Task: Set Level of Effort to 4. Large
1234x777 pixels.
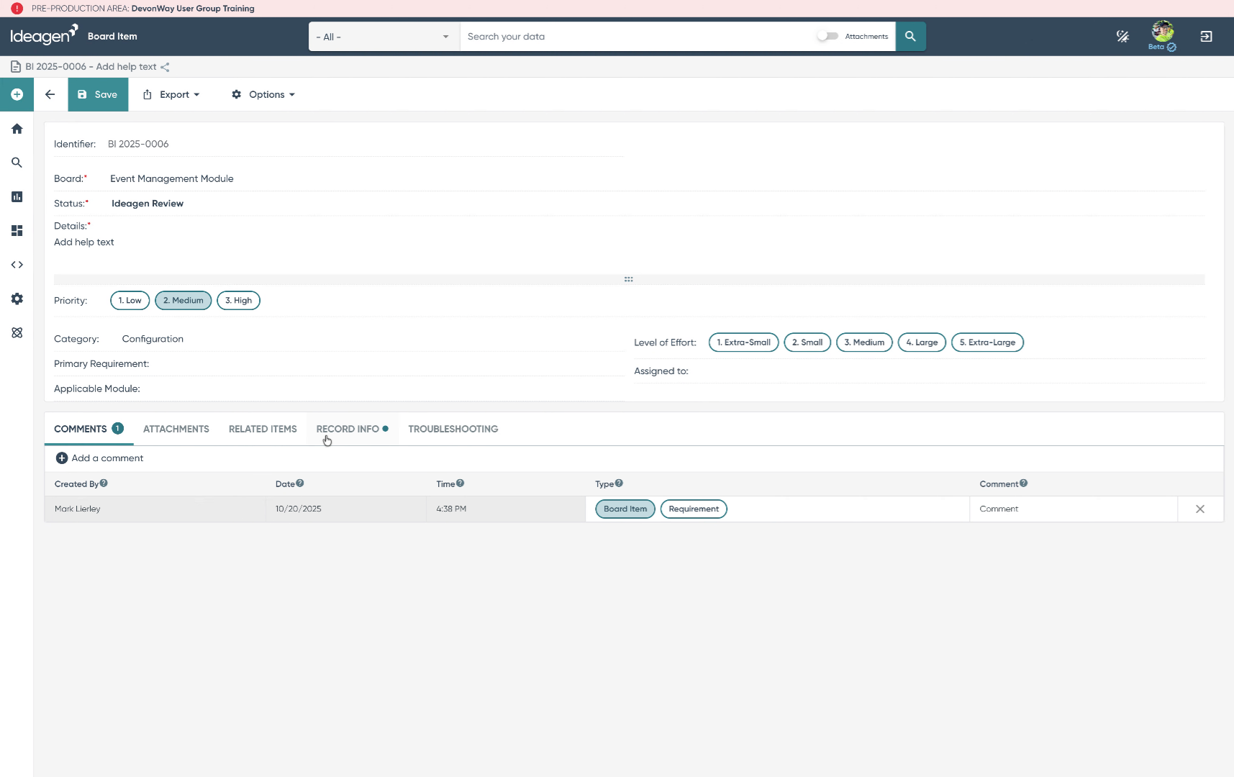Action: tap(922, 342)
